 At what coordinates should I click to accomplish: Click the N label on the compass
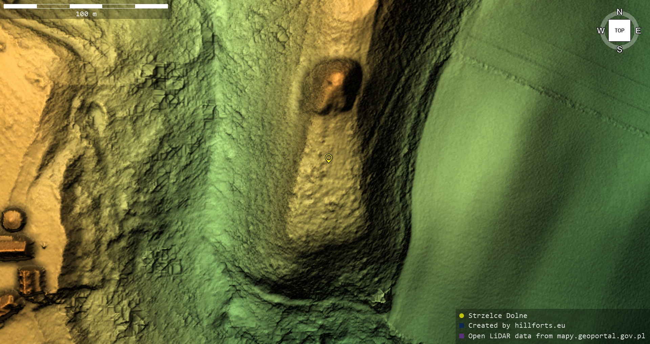pos(619,12)
